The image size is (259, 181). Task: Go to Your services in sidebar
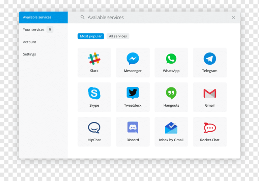(x=34, y=30)
